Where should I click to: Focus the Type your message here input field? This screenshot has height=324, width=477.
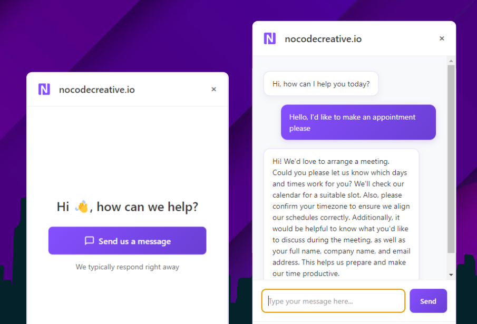click(x=332, y=301)
